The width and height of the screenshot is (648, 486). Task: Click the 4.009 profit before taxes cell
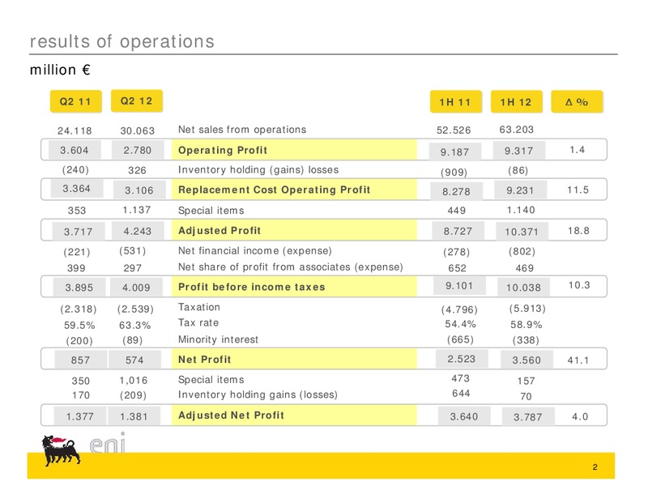coord(136,288)
